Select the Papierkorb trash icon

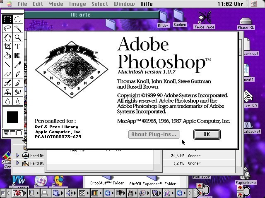pyautogui.click(x=246, y=176)
